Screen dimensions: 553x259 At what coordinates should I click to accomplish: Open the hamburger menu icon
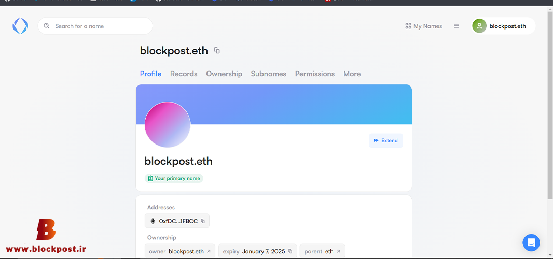(457, 26)
